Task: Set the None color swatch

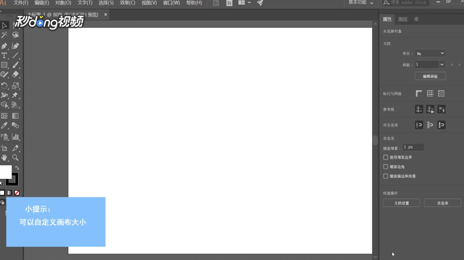Action: [17, 193]
